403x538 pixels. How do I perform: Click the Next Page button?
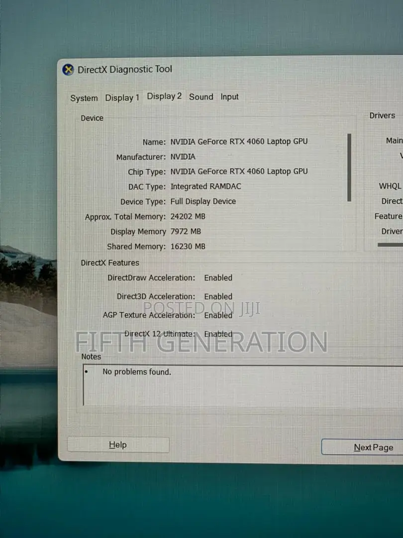coord(363,447)
